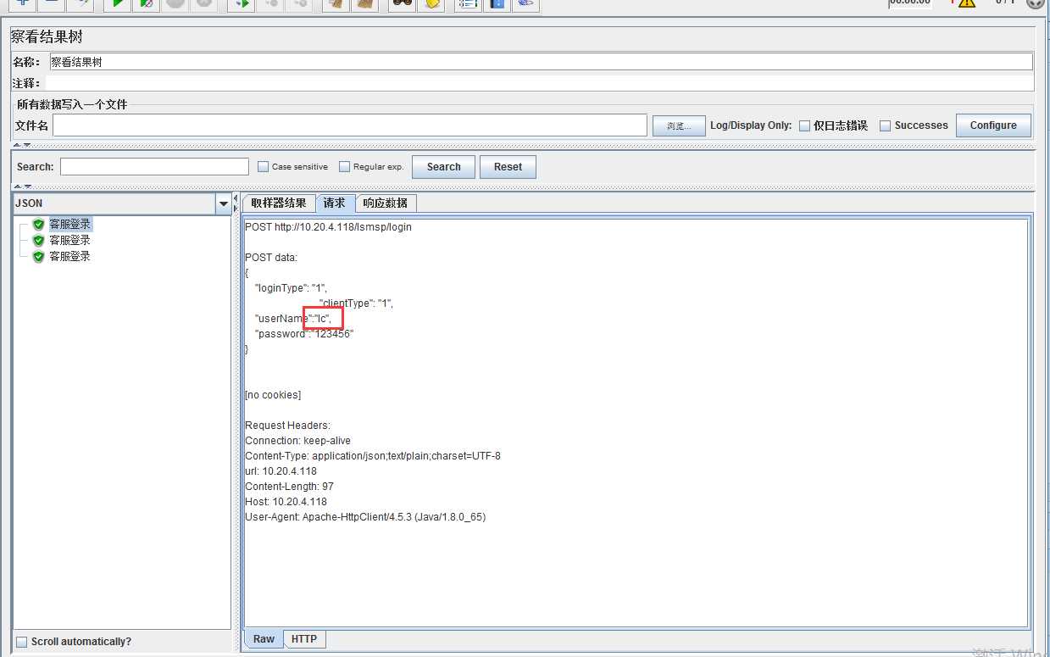Screen dimensions: 1050x657
Task: Click into the 注释 comment field
Action: point(539,83)
